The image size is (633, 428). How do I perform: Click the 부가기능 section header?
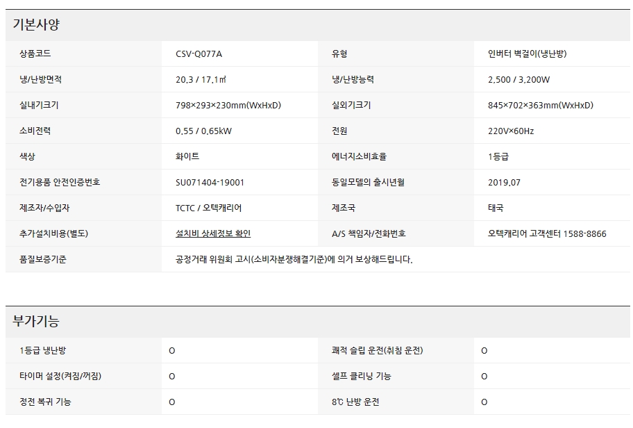(36, 322)
